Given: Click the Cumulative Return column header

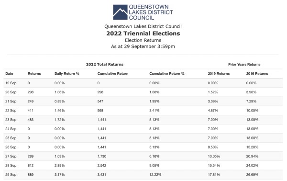Looking at the screenshot, I should click(x=113, y=74).
